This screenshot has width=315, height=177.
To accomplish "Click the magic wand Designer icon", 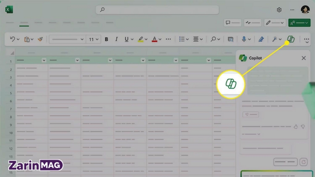I will [x=274, y=39].
